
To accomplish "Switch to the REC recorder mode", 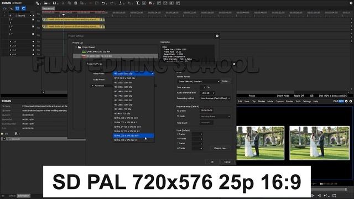I will coord(341,101).
